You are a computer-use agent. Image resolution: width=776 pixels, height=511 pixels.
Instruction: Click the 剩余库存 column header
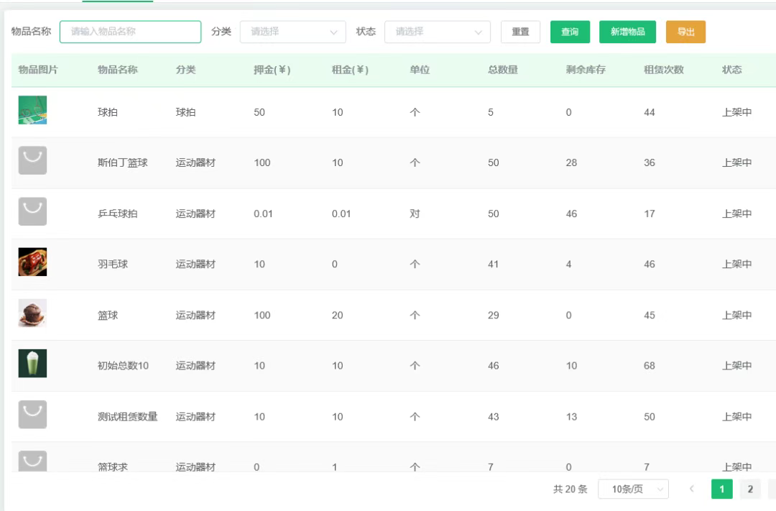[586, 70]
